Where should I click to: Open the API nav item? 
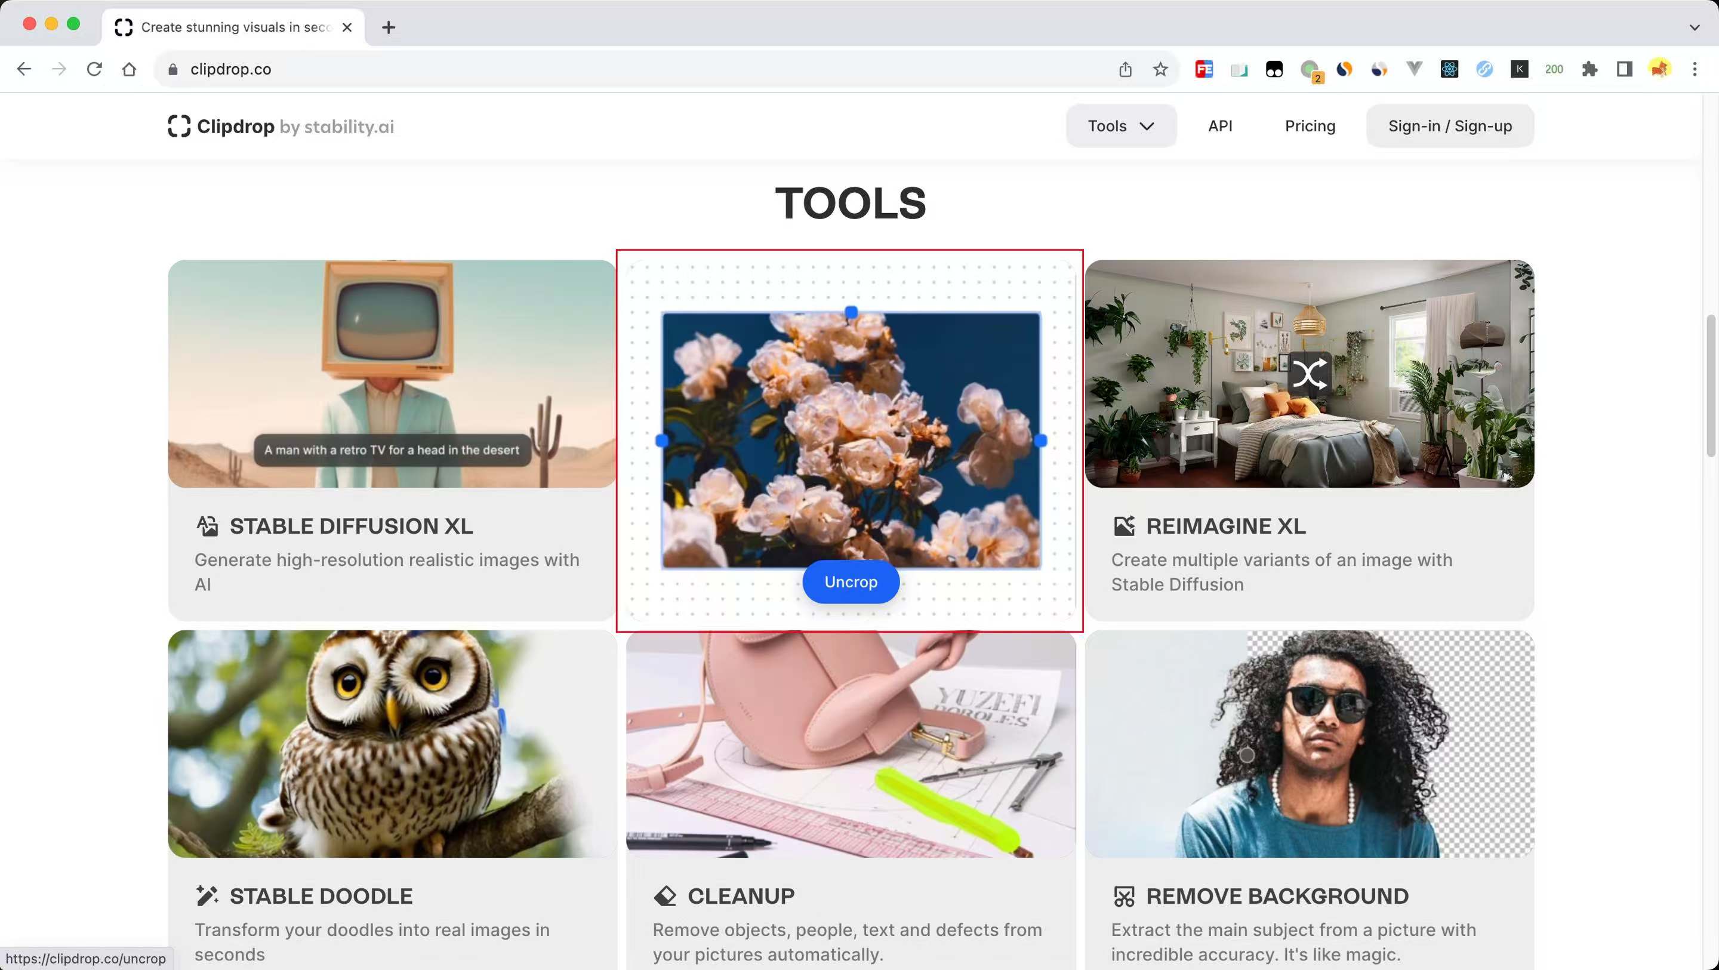point(1220,125)
